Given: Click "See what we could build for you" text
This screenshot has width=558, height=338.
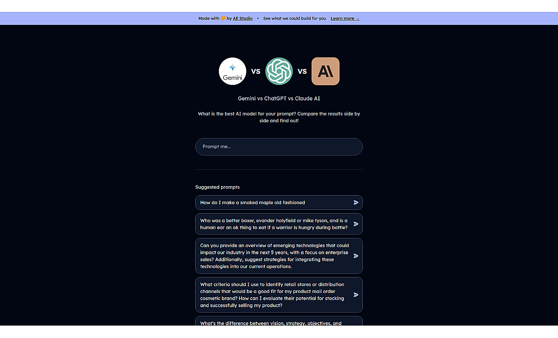Looking at the screenshot, I should click(294, 18).
